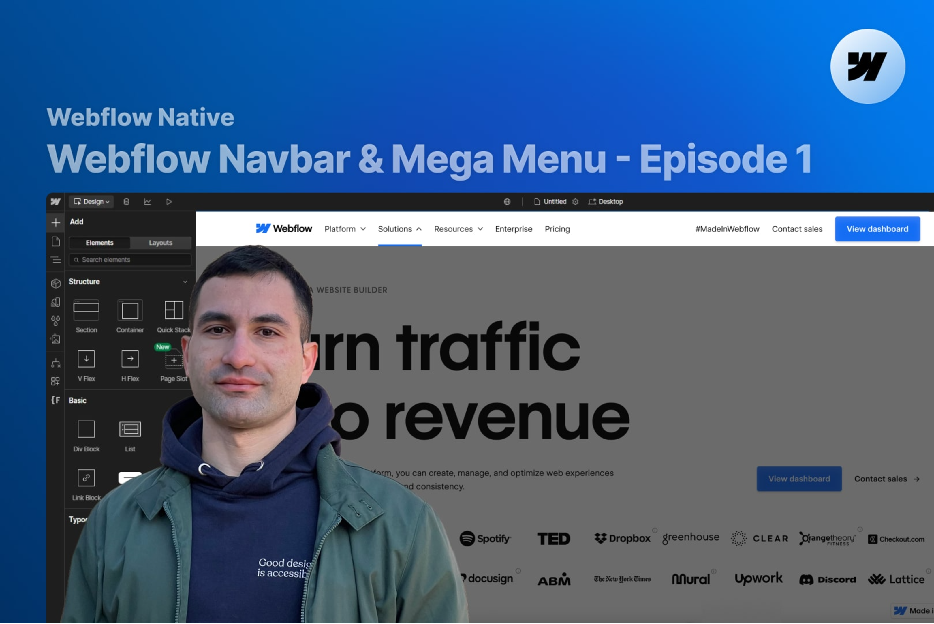Click the TED logo
This screenshot has width=934, height=624.
[553, 539]
